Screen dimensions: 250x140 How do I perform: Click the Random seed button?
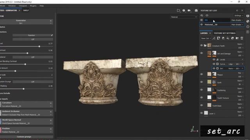coord(31,35)
